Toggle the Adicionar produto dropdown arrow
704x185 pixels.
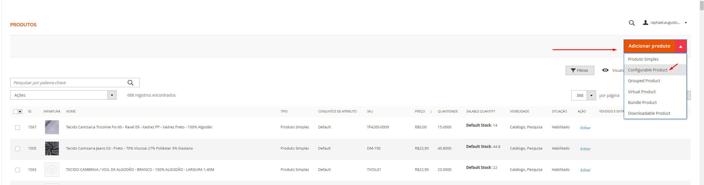coord(680,46)
